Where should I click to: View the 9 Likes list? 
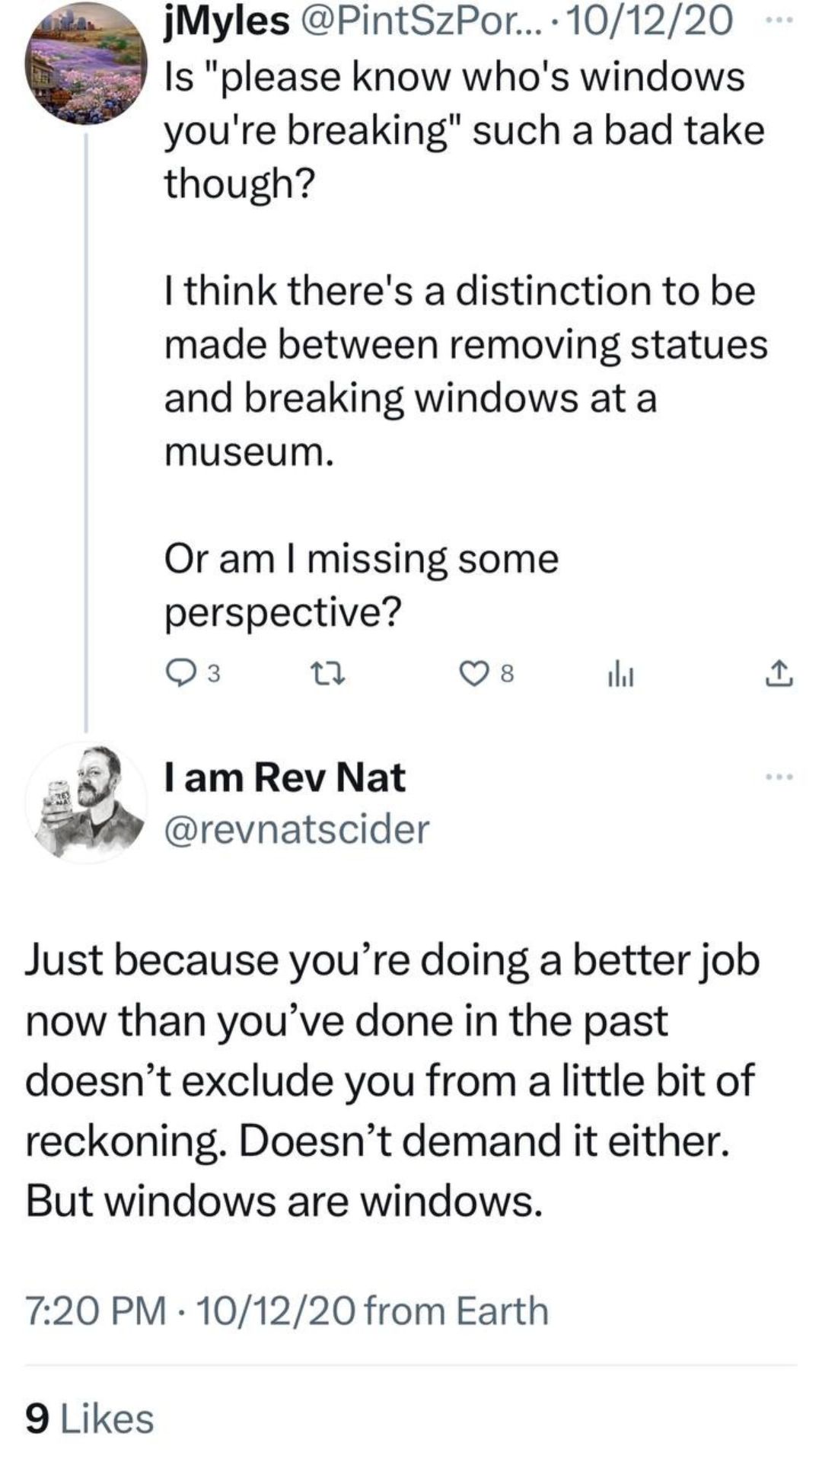[x=90, y=1419]
